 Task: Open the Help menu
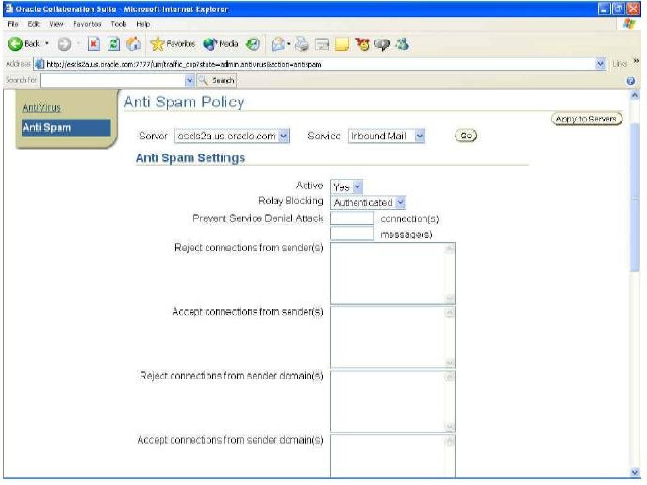click(143, 24)
